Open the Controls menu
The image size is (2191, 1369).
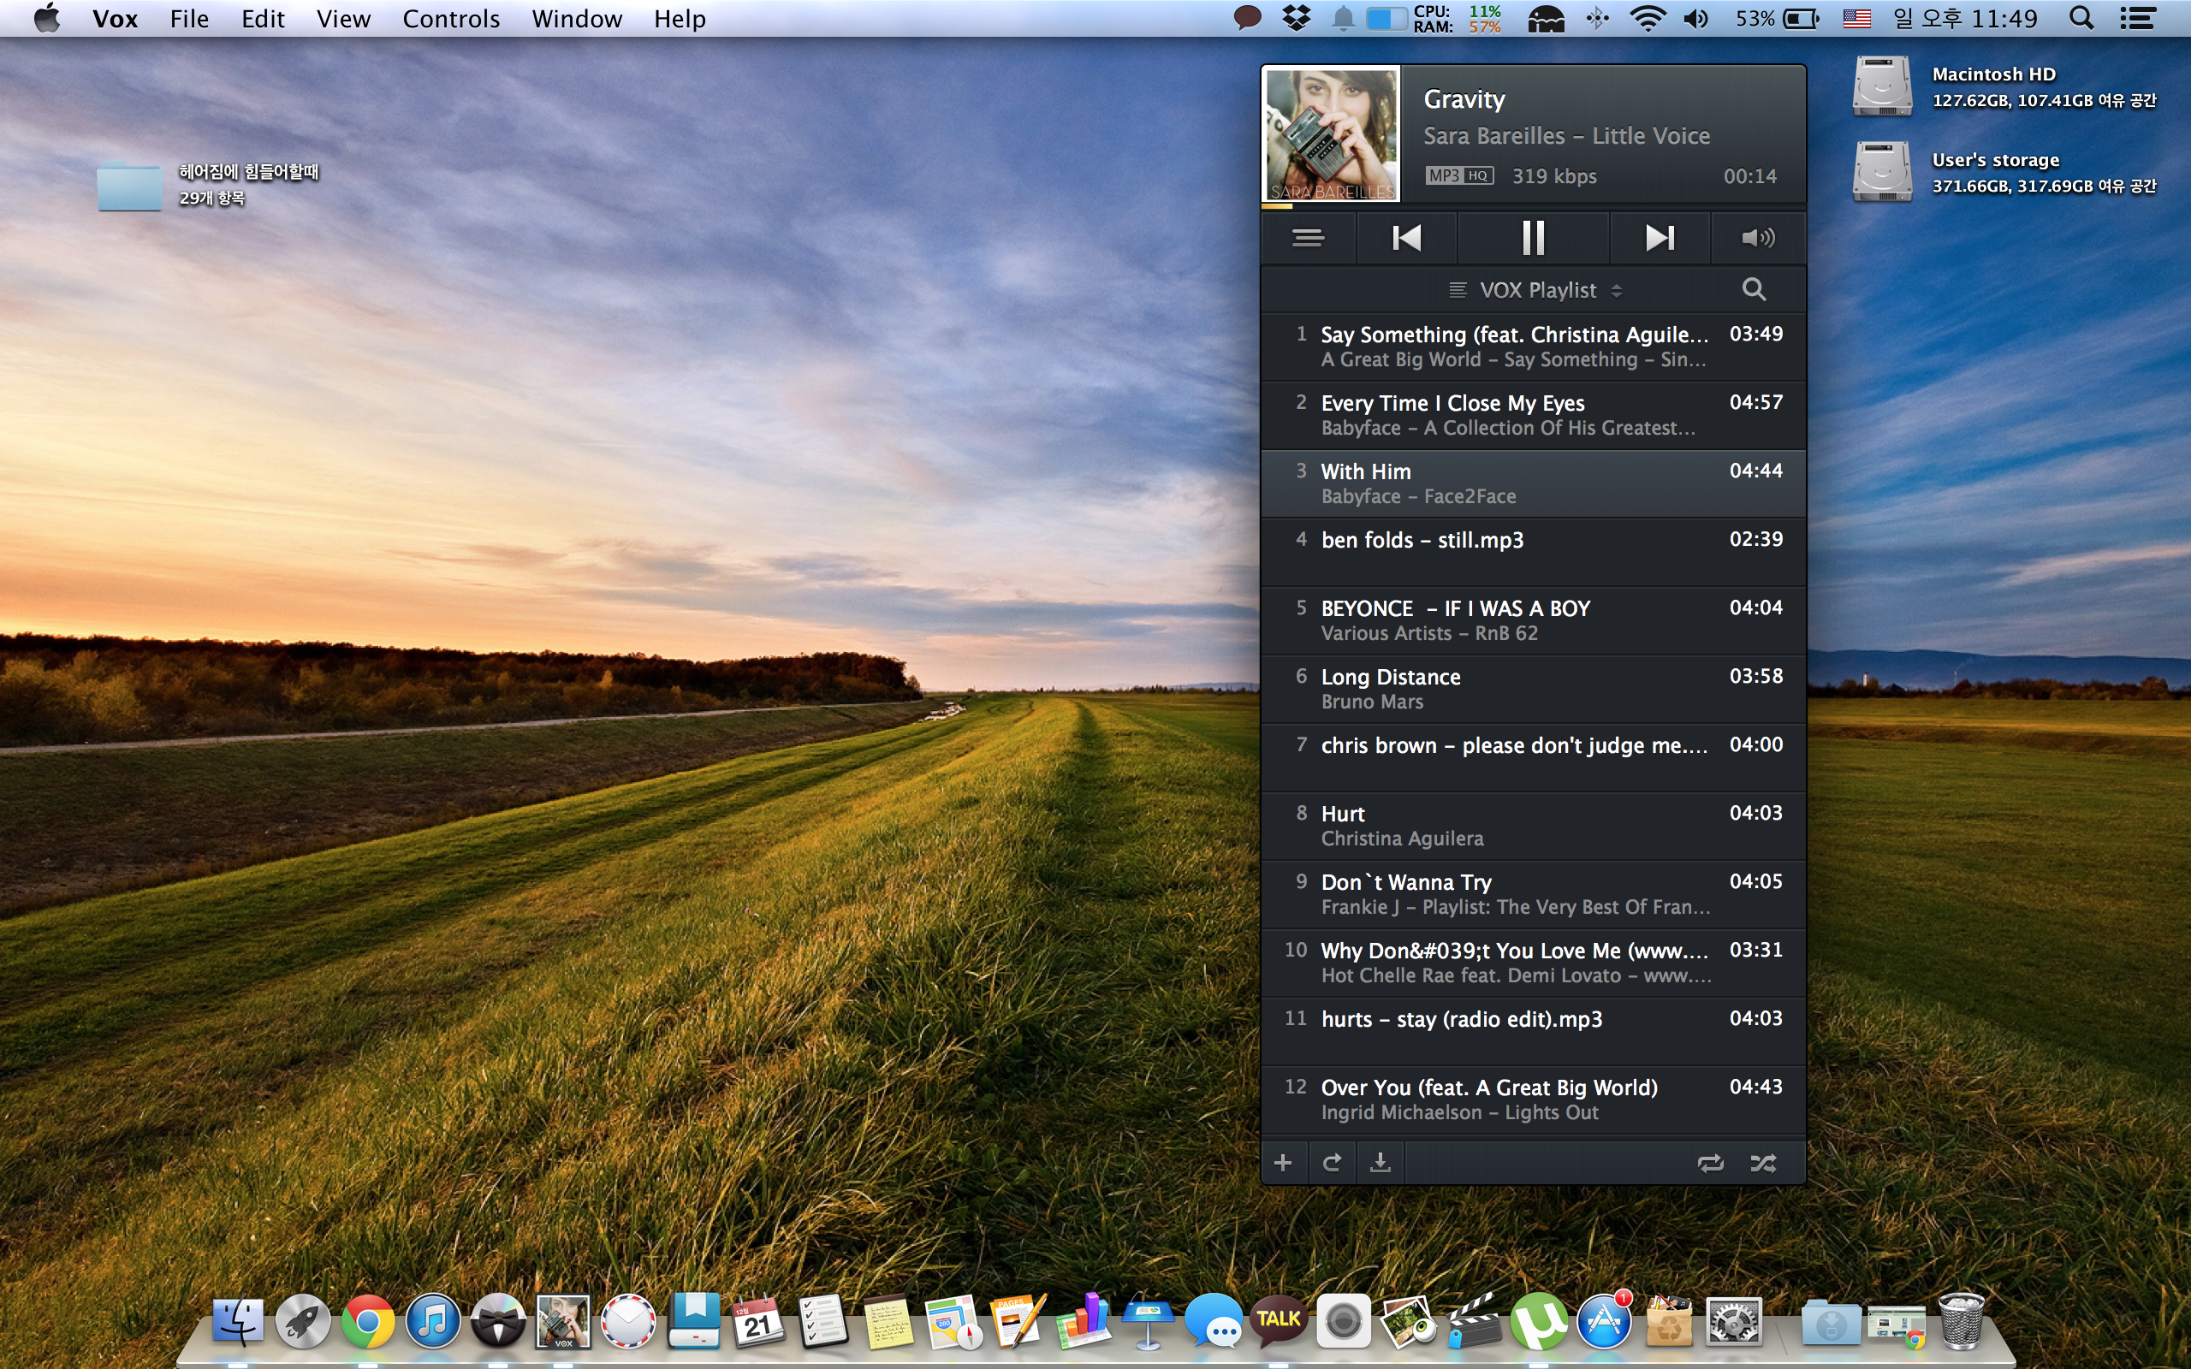(451, 18)
